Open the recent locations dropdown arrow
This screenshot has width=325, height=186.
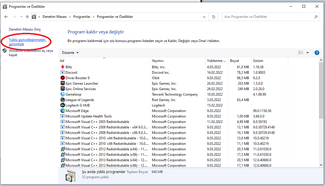pyautogui.click(x=21, y=17)
